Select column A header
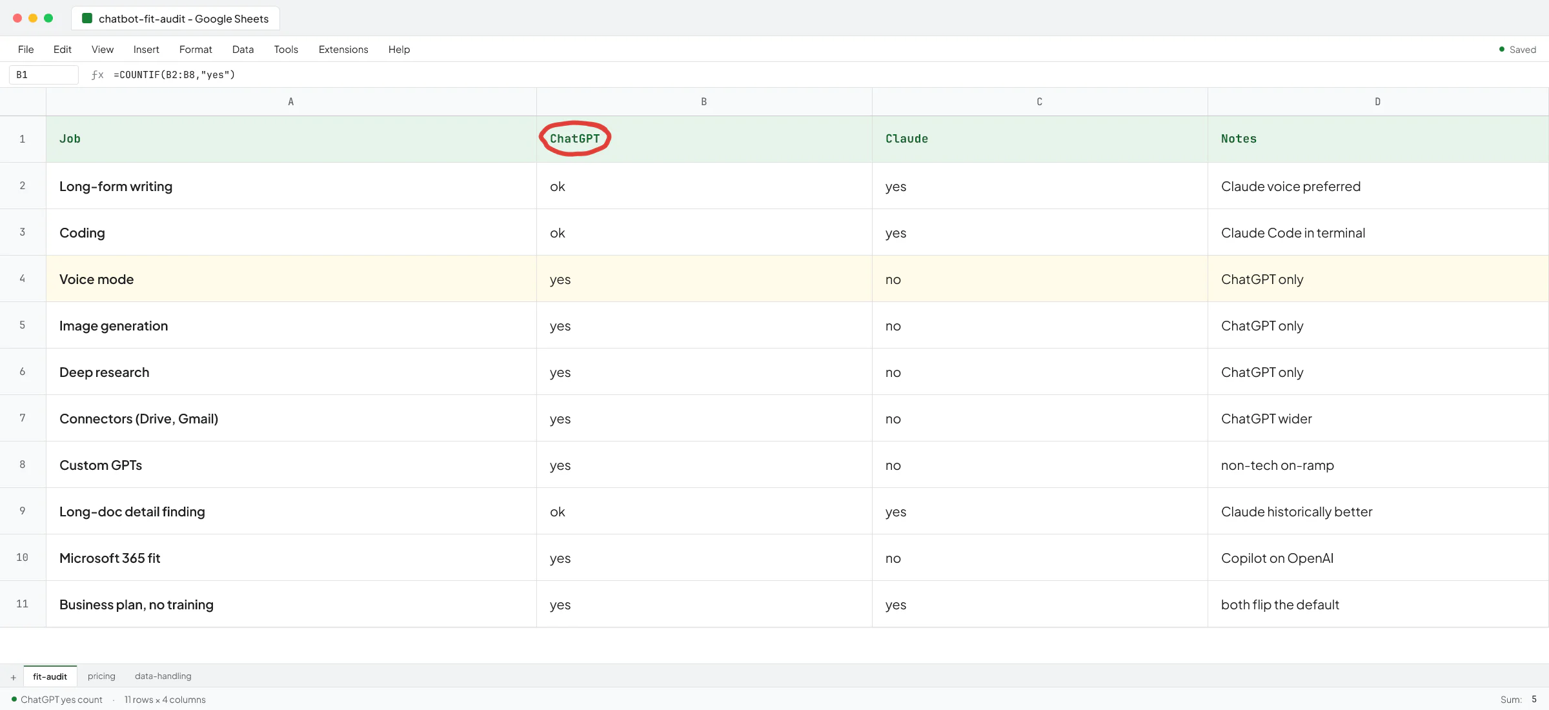 (x=291, y=102)
